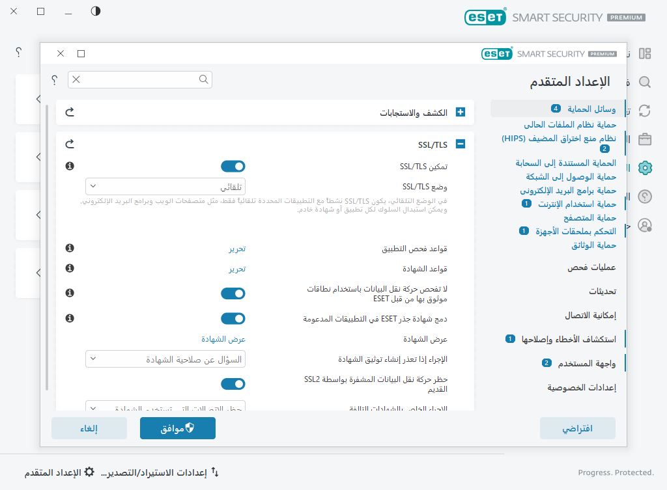Open the السؤال عن صلاحية الشهادة dropdown
667x490 pixels.
[x=165, y=359]
